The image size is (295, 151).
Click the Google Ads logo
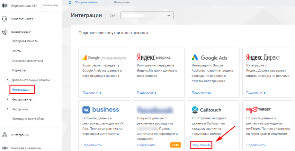(210, 58)
